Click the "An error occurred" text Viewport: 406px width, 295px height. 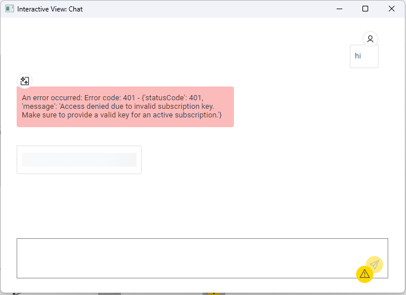pos(52,97)
